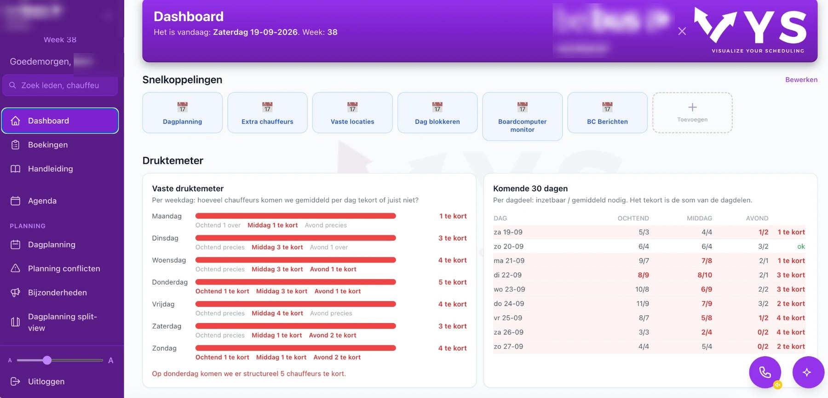Click the vr 25-09 4 te kort status

tap(791, 318)
